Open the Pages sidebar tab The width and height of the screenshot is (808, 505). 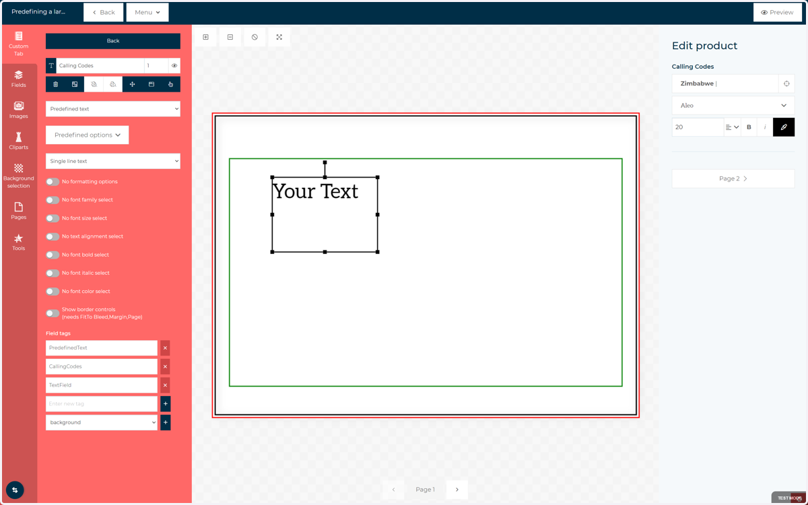point(19,211)
